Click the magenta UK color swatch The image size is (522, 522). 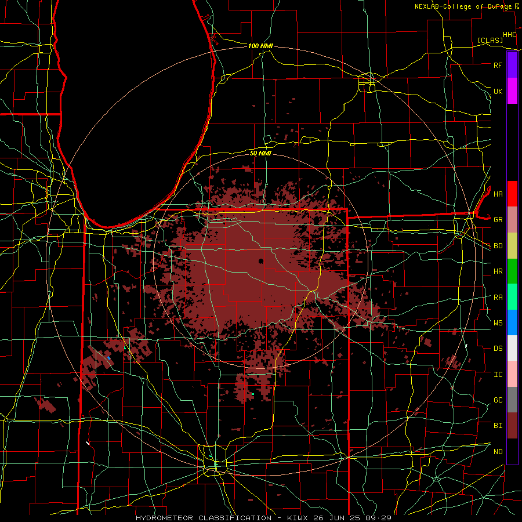pyautogui.click(x=512, y=91)
